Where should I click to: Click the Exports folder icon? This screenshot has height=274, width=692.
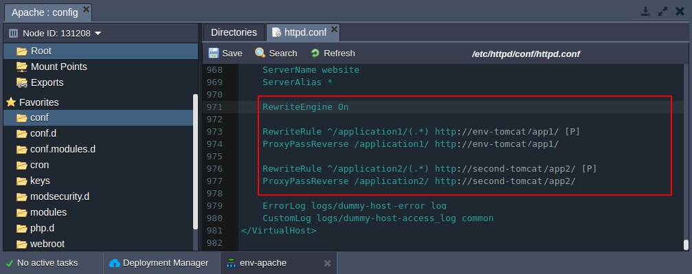pyautogui.click(x=21, y=82)
